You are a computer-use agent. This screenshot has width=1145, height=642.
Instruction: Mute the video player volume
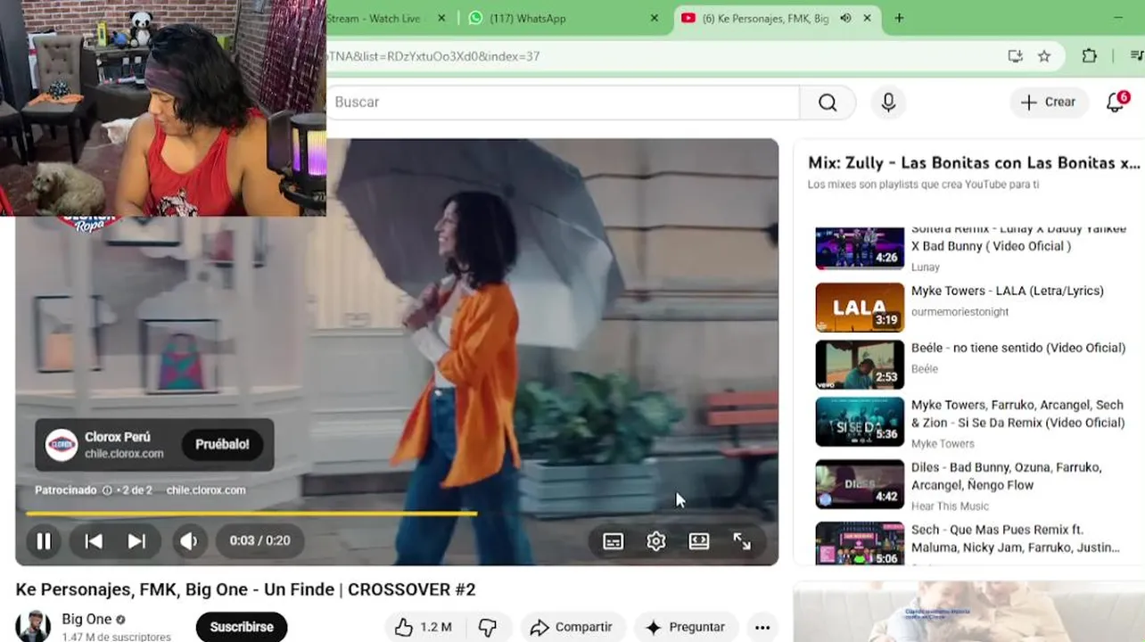click(x=188, y=541)
